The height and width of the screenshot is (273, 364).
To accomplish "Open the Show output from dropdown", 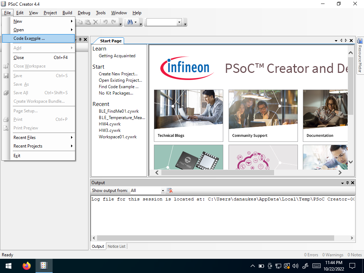I will coord(163,191).
